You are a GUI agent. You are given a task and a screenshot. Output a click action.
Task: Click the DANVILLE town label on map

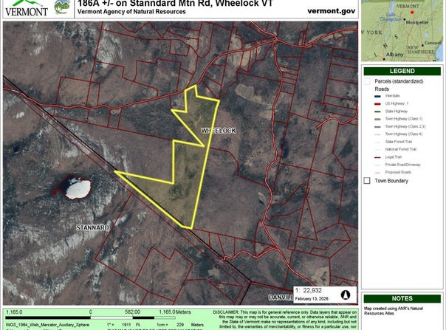(281, 298)
